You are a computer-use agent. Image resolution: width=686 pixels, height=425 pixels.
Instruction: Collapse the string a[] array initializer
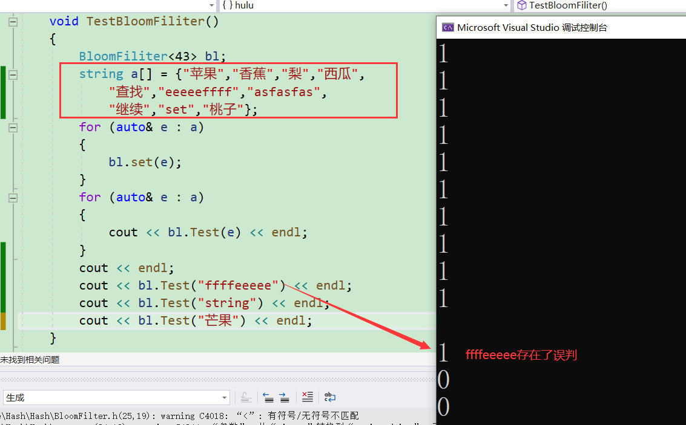[13, 75]
